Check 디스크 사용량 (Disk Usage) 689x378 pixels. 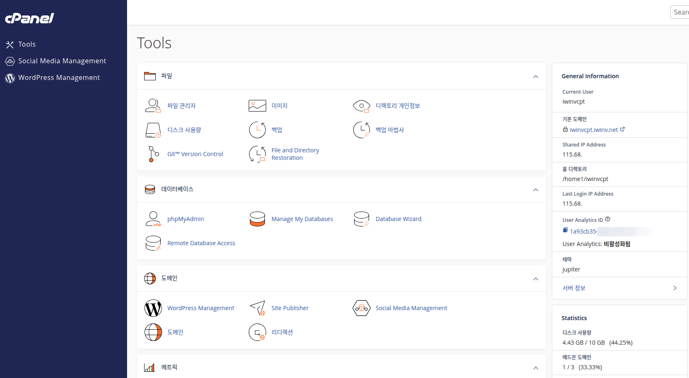(184, 129)
